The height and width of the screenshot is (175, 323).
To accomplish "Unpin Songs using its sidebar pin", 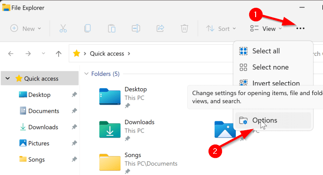I will [74, 159].
